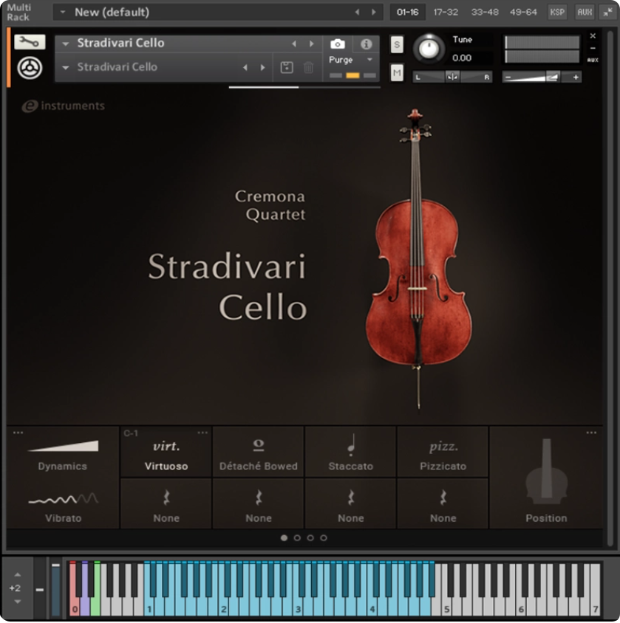
Task: Switch to rack page 49-64
Action: coord(523,13)
